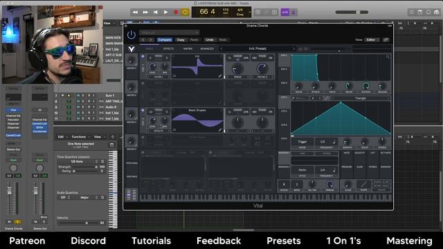443x249 pixels.
Task: Select previous preset arrow beside Init Preset
Action: point(221,48)
